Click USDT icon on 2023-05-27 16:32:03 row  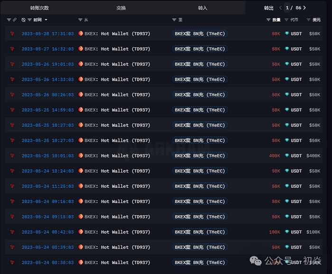(x=287, y=49)
